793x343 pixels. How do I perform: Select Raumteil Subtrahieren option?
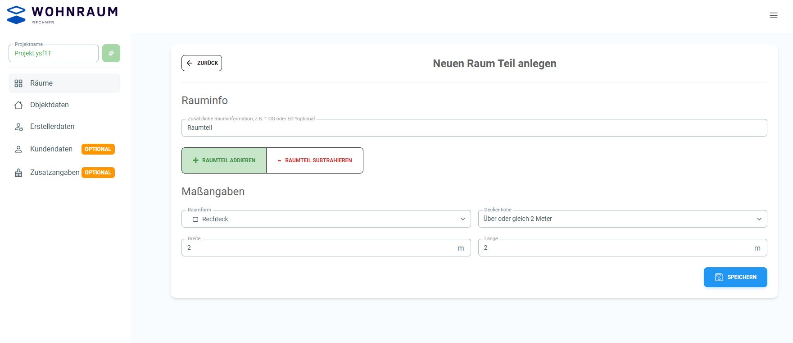315,160
